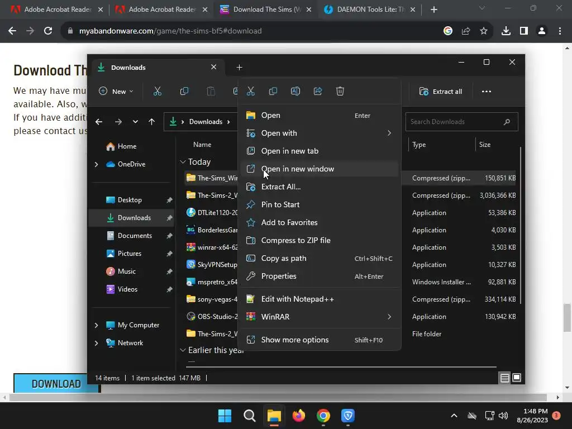Open Chrome downloads icon
This screenshot has height=429, width=572.
[506, 31]
